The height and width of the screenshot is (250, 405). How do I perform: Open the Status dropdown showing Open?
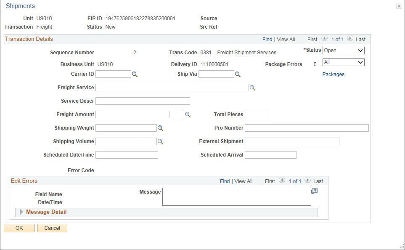coord(343,50)
